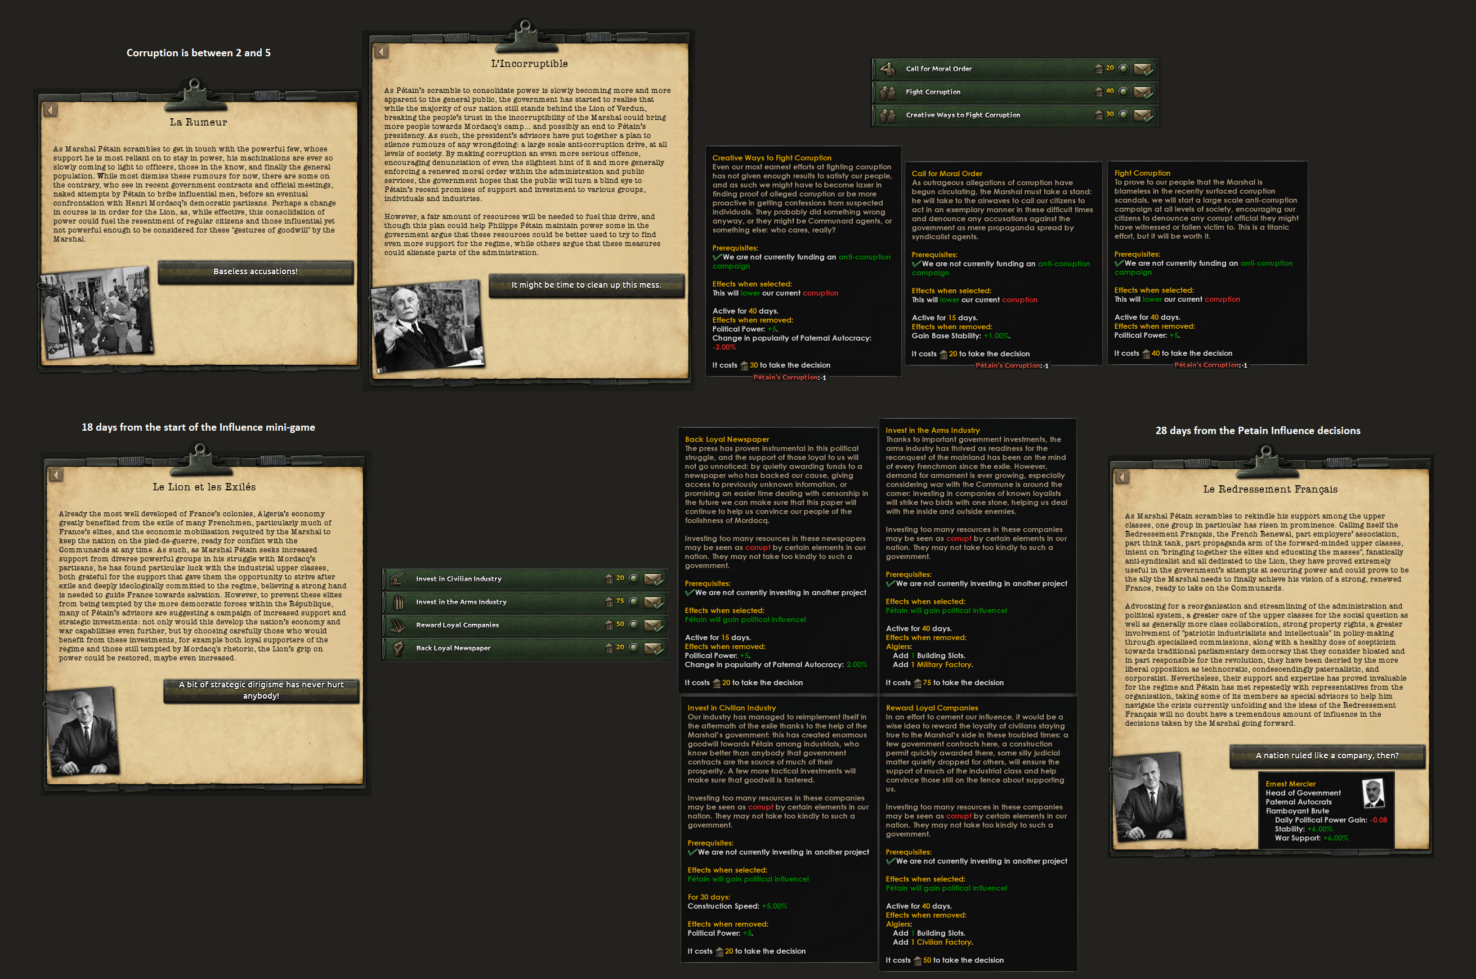Toggle the green circle on Back Loyal Newspaper

click(x=634, y=648)
